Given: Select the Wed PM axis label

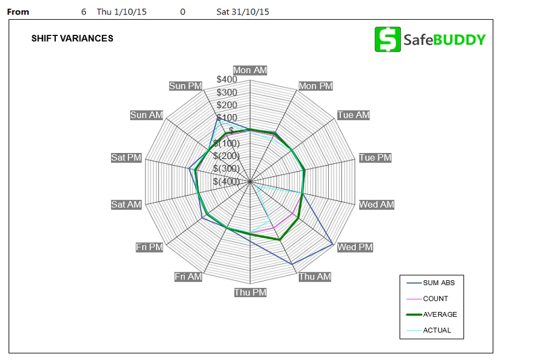Looking at the screenshot, I should click(354, 247).
